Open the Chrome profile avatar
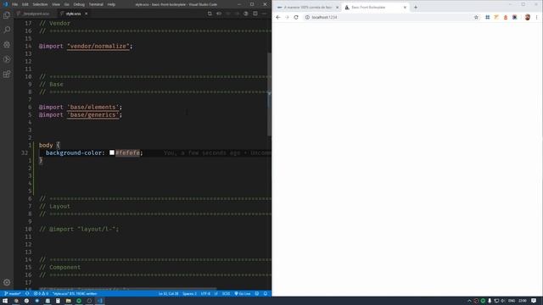This screenshot has width=543, height=305. tap(528, 17)
